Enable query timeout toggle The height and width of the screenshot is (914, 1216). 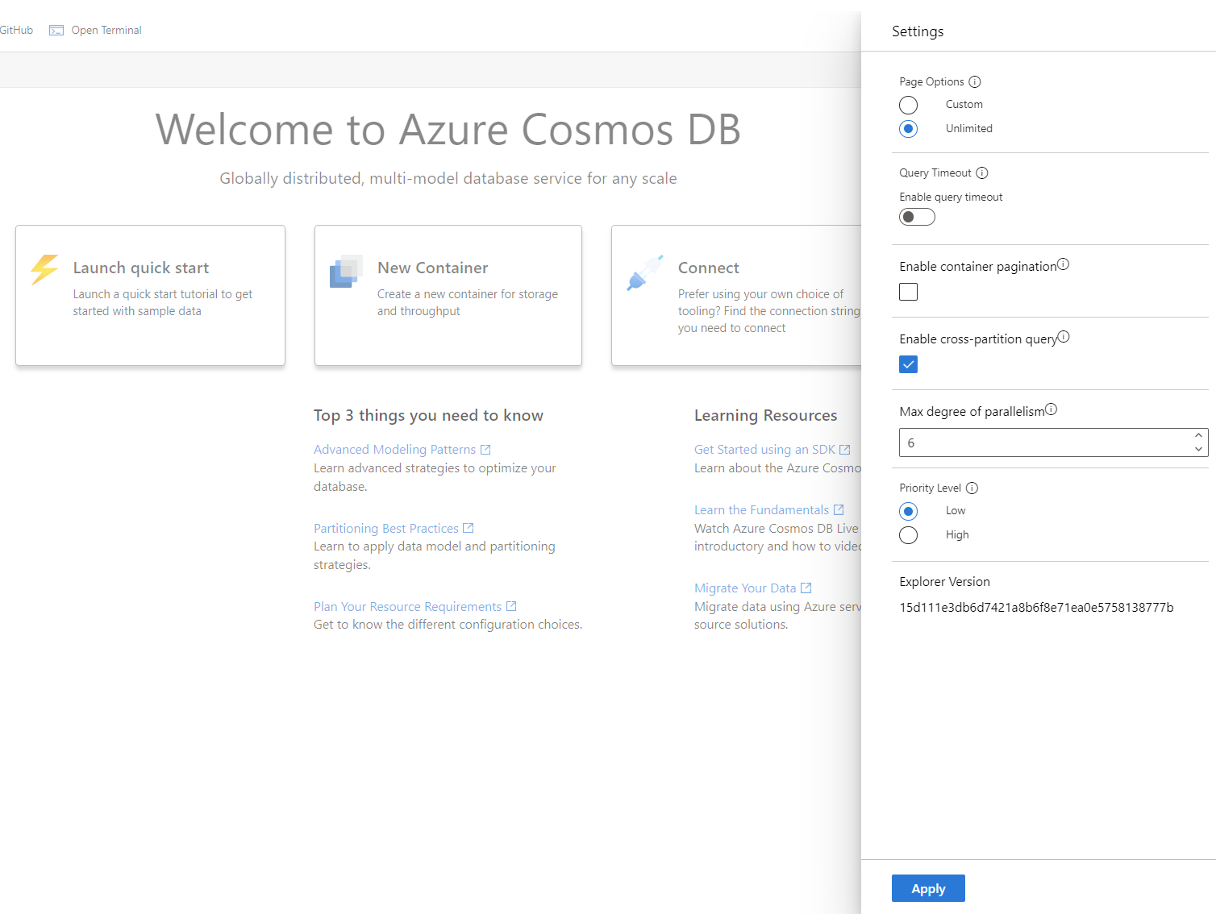pos(917,216)
